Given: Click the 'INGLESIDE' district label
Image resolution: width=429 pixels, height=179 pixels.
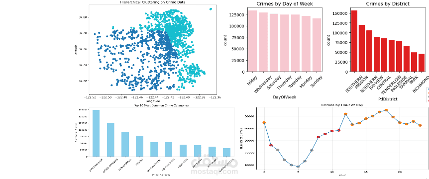Looking at the screenshot, I should click(x=399, y=84).
